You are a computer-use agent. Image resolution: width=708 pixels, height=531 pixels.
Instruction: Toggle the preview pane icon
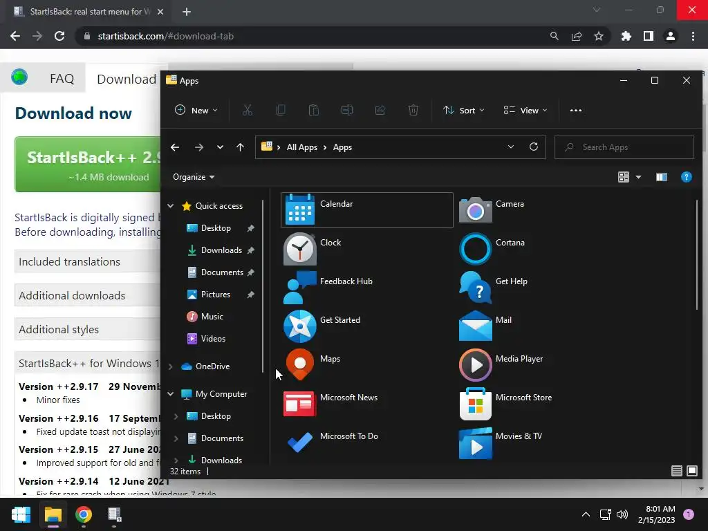tap(662, 177)
